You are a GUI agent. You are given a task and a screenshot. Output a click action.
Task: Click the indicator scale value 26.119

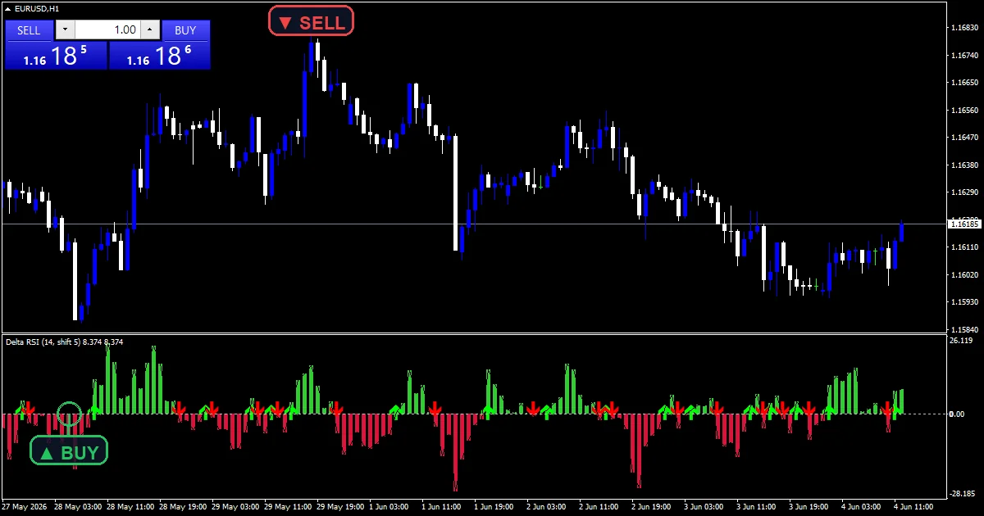point(961,341)
